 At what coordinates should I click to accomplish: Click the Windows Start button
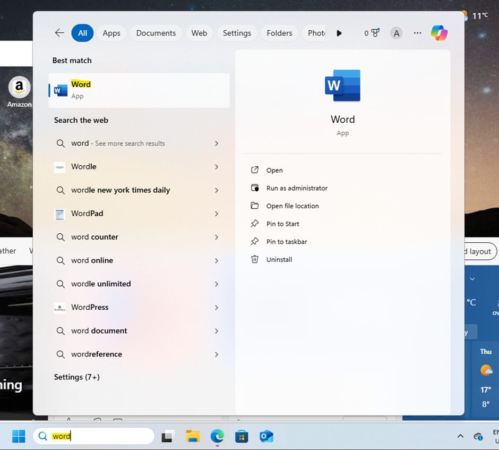[19, 436]
